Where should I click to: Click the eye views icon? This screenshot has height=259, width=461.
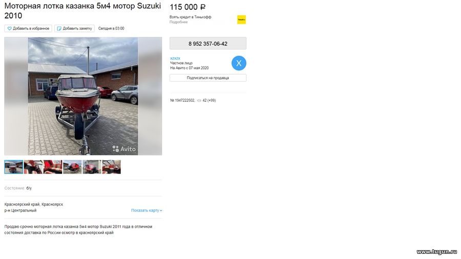[199, 100]
